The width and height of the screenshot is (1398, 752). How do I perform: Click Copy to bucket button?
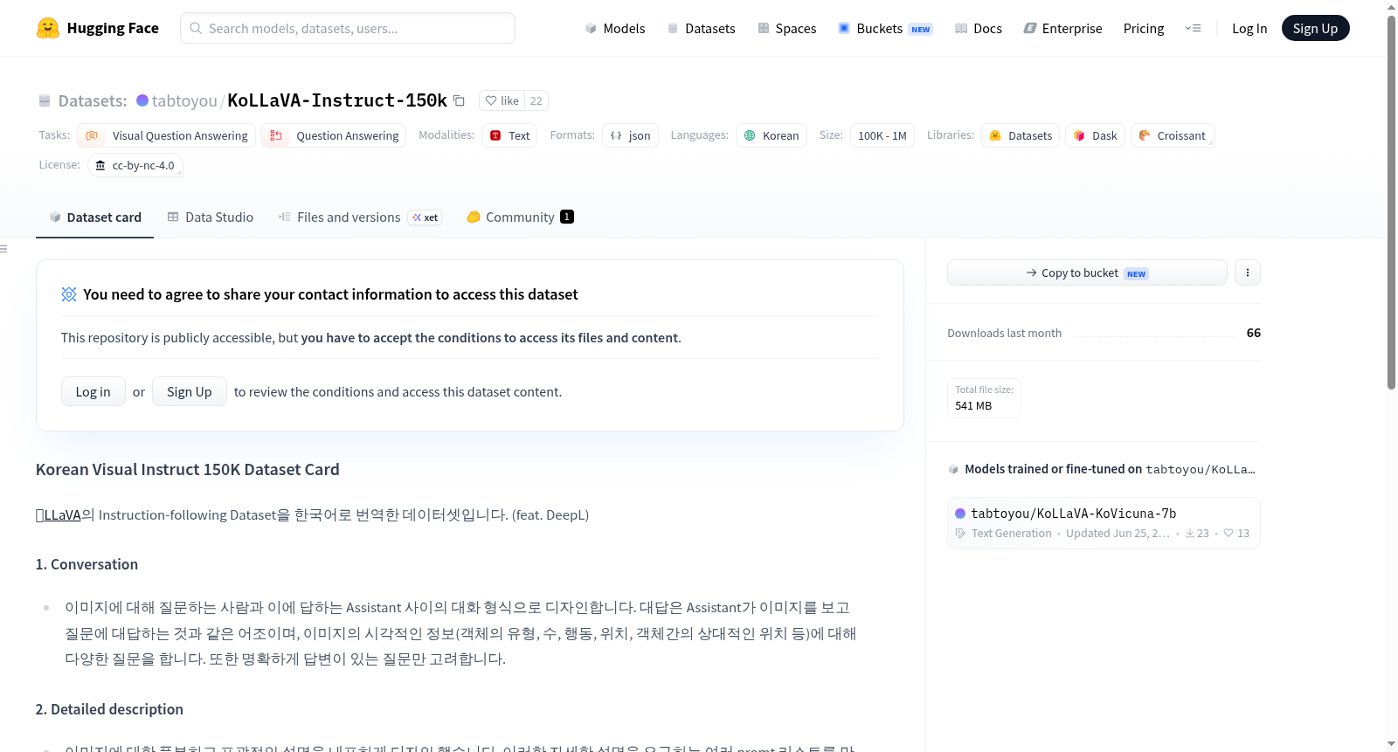[x=1087, y=273]
